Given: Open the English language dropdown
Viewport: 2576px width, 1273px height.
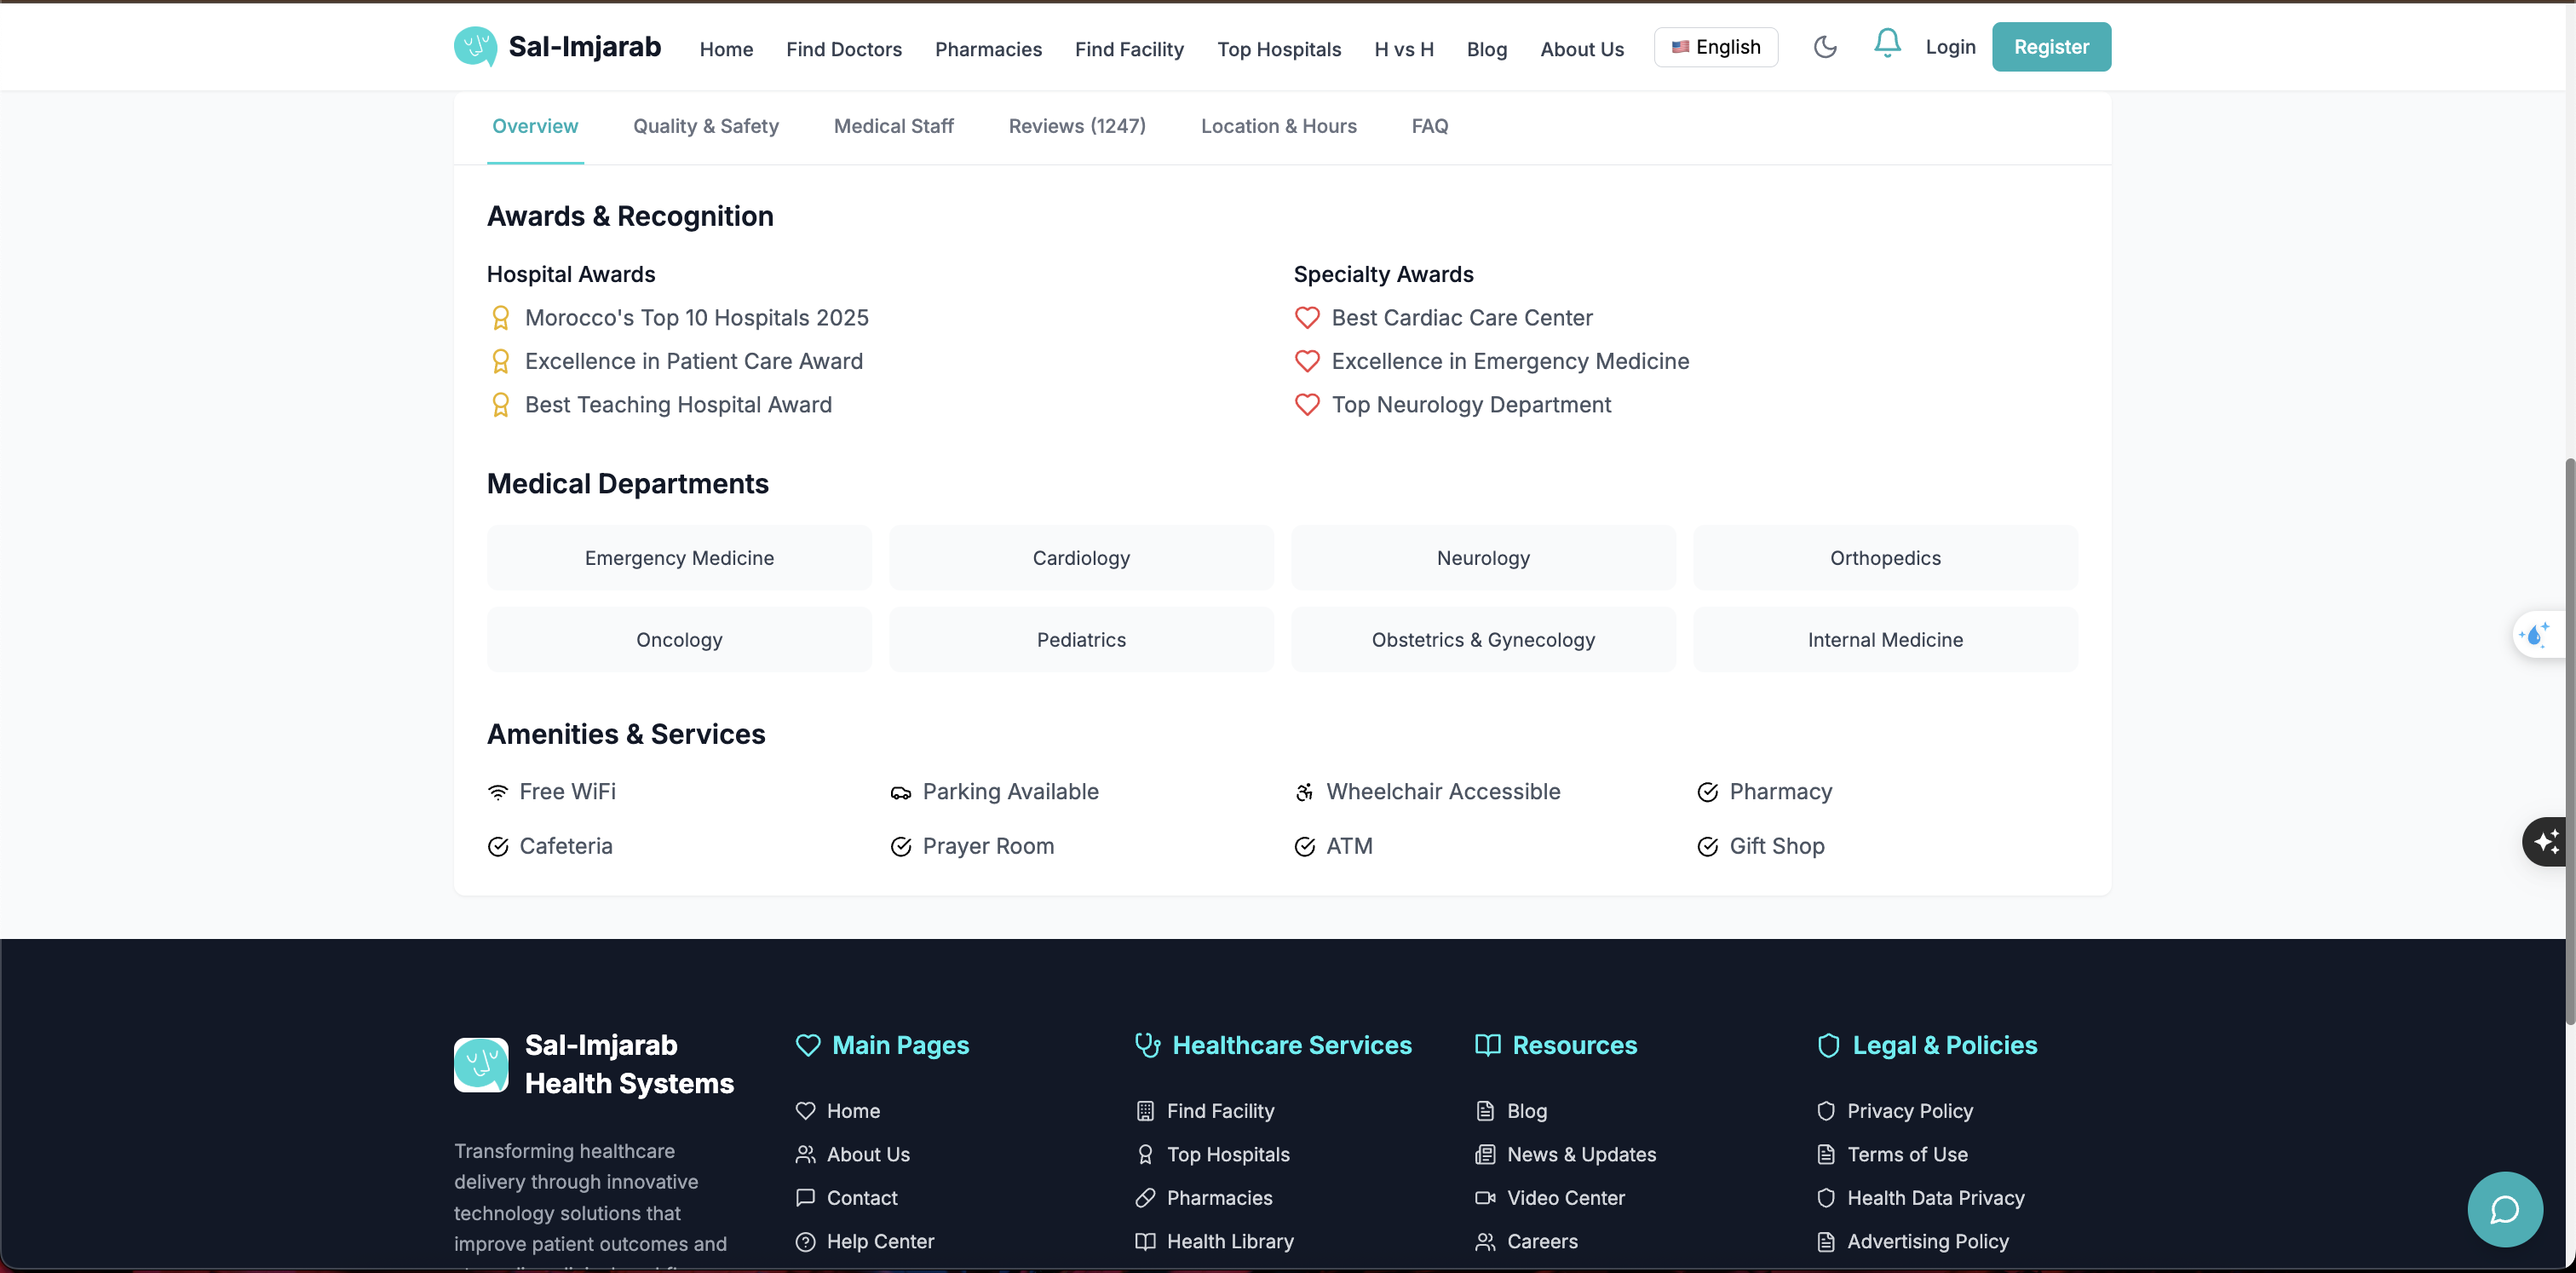Looking at the screenshot, I should pos(1715,47).
